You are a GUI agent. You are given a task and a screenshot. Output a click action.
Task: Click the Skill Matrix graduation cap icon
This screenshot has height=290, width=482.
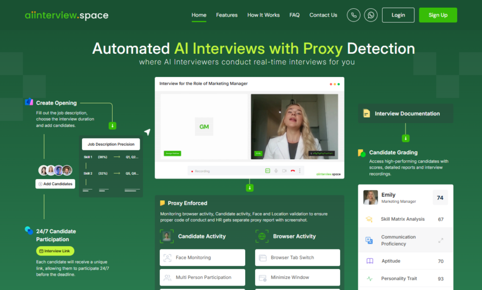369,219
